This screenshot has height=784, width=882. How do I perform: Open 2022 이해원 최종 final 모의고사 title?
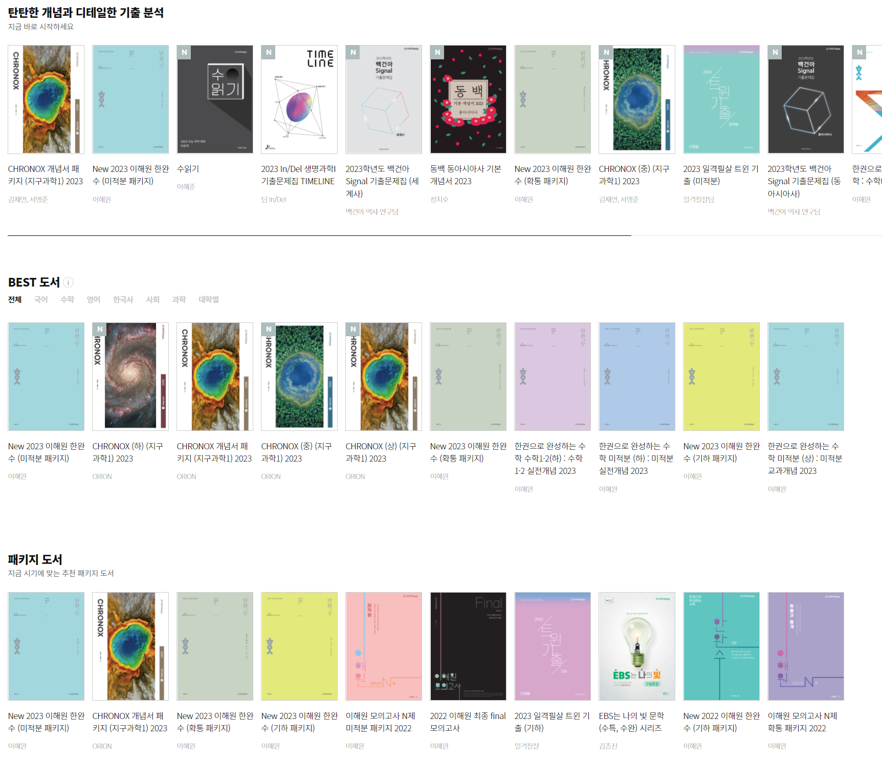click(468, 722)
